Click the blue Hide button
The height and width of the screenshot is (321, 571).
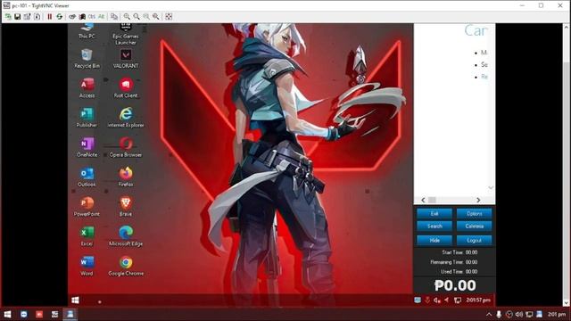(434, 240)
